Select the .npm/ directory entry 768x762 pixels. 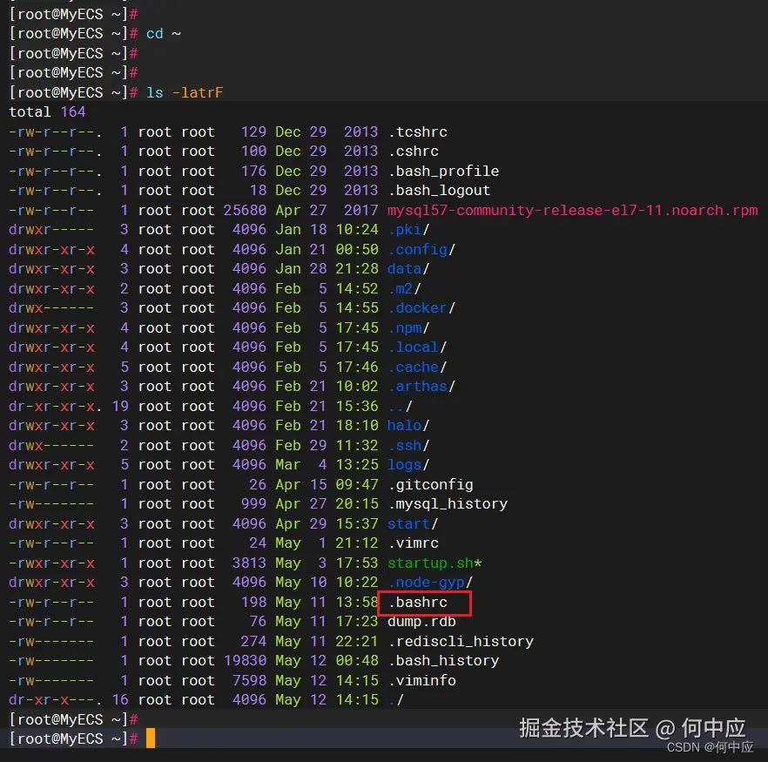point(408,327)
